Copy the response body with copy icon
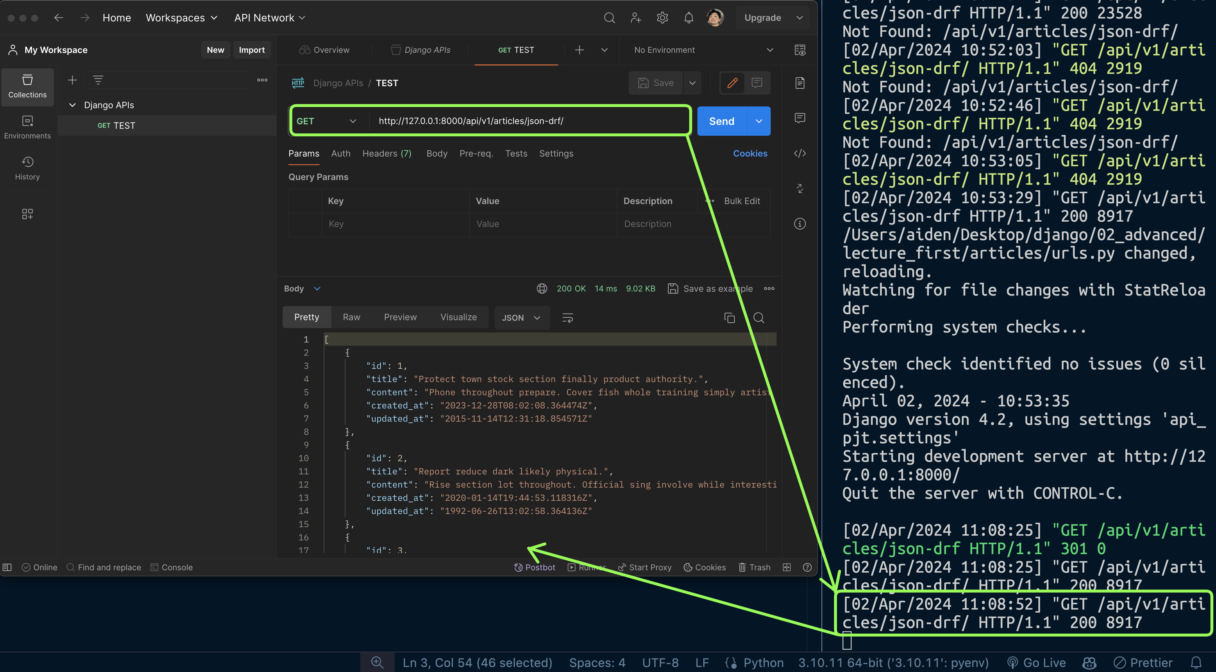Viewport: 1216px width, 672px height. coord(729,318)
